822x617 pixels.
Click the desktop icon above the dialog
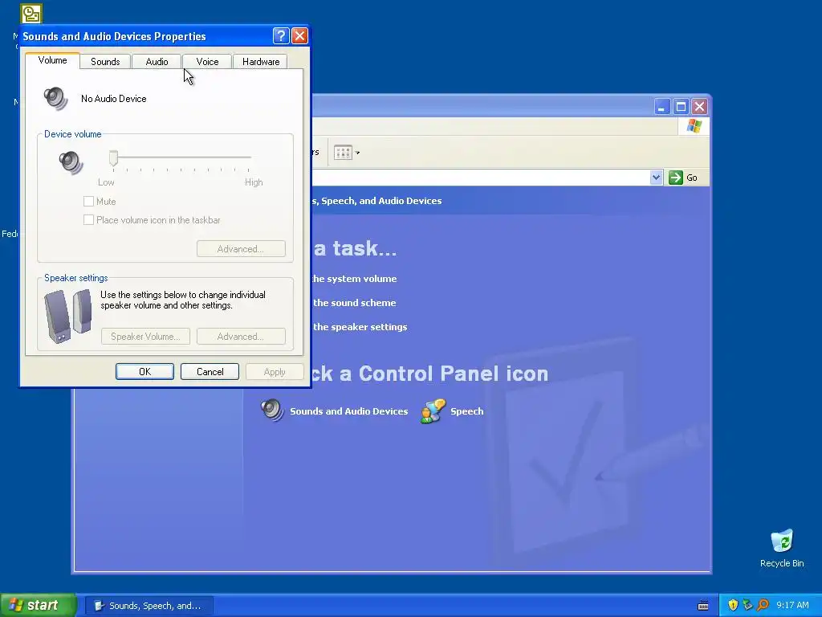point(31,14)
